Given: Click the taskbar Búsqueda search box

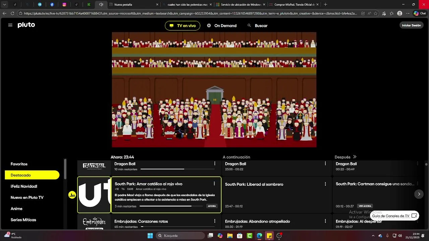Looking at the screenshot, I should tap(181, 236).
